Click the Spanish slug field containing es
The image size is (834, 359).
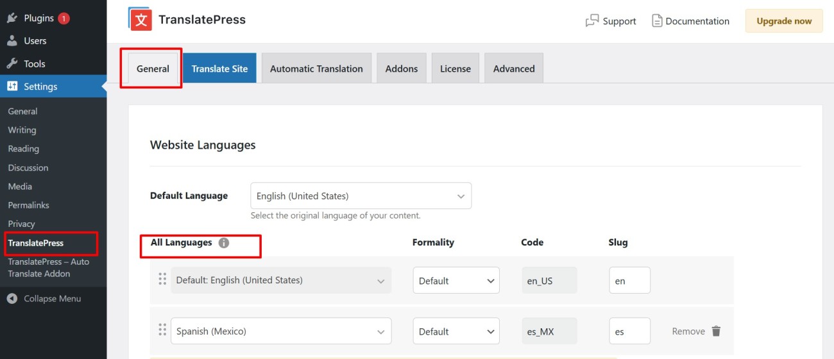pos(629,331)
